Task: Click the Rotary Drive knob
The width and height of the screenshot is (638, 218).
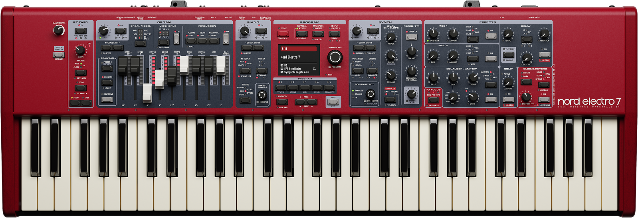Action: tap(80, 50)
